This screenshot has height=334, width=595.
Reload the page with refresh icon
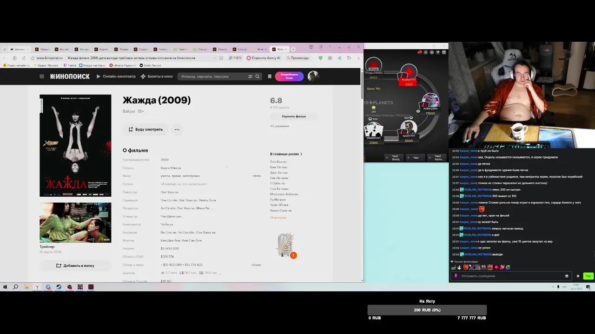24,58
